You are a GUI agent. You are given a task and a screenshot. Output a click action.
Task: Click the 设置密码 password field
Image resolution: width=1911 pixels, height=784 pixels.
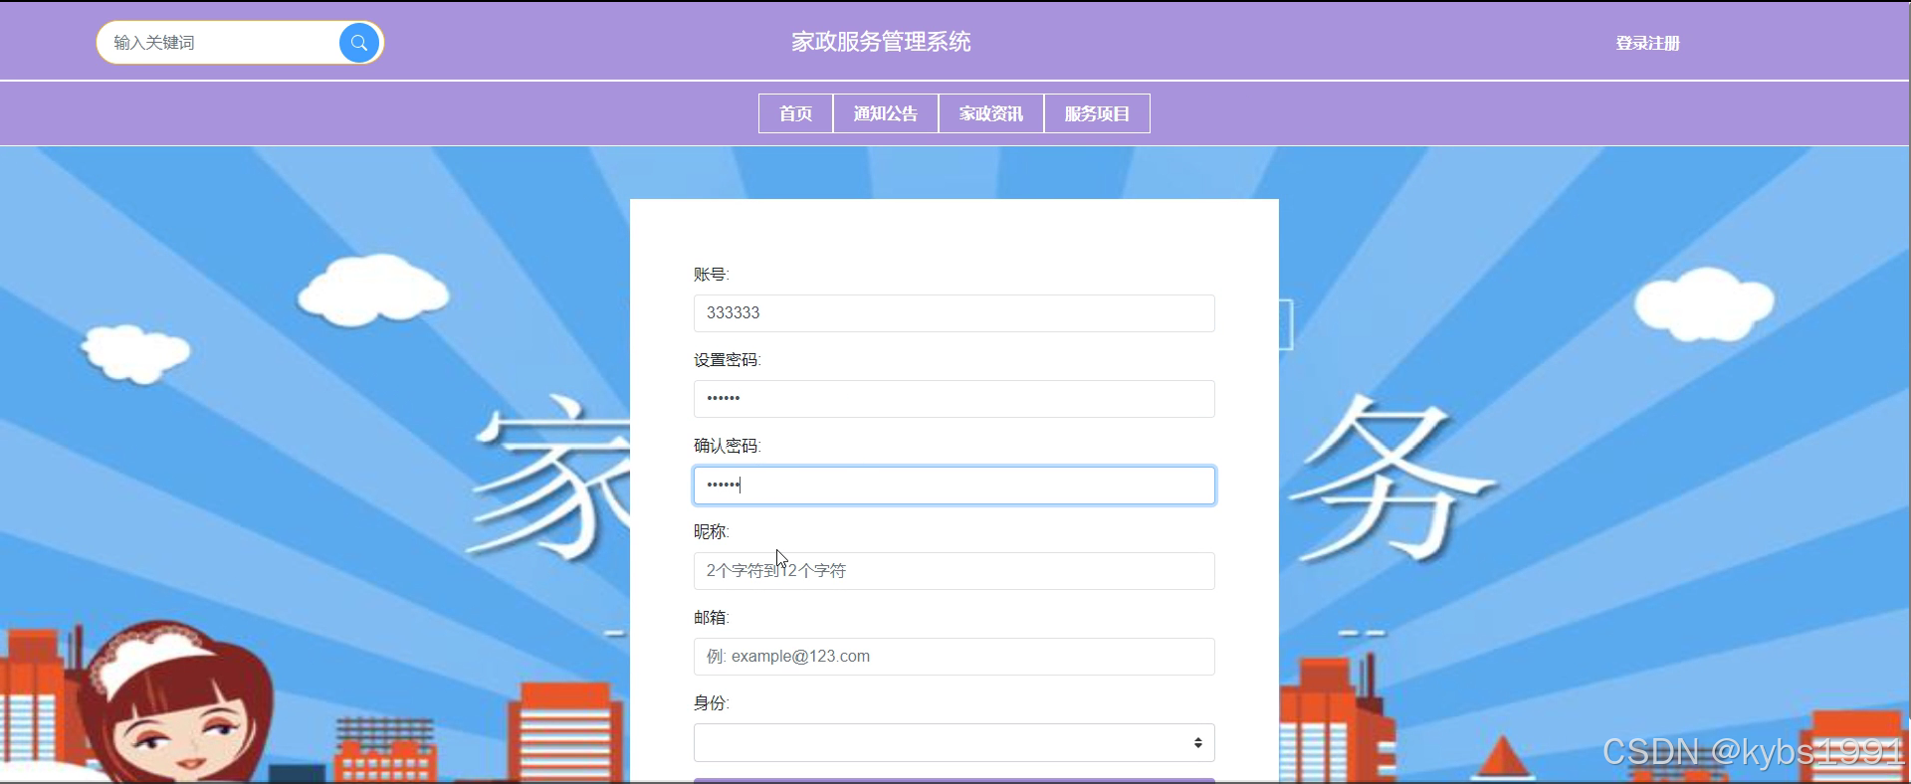click(x=954, y=399)
